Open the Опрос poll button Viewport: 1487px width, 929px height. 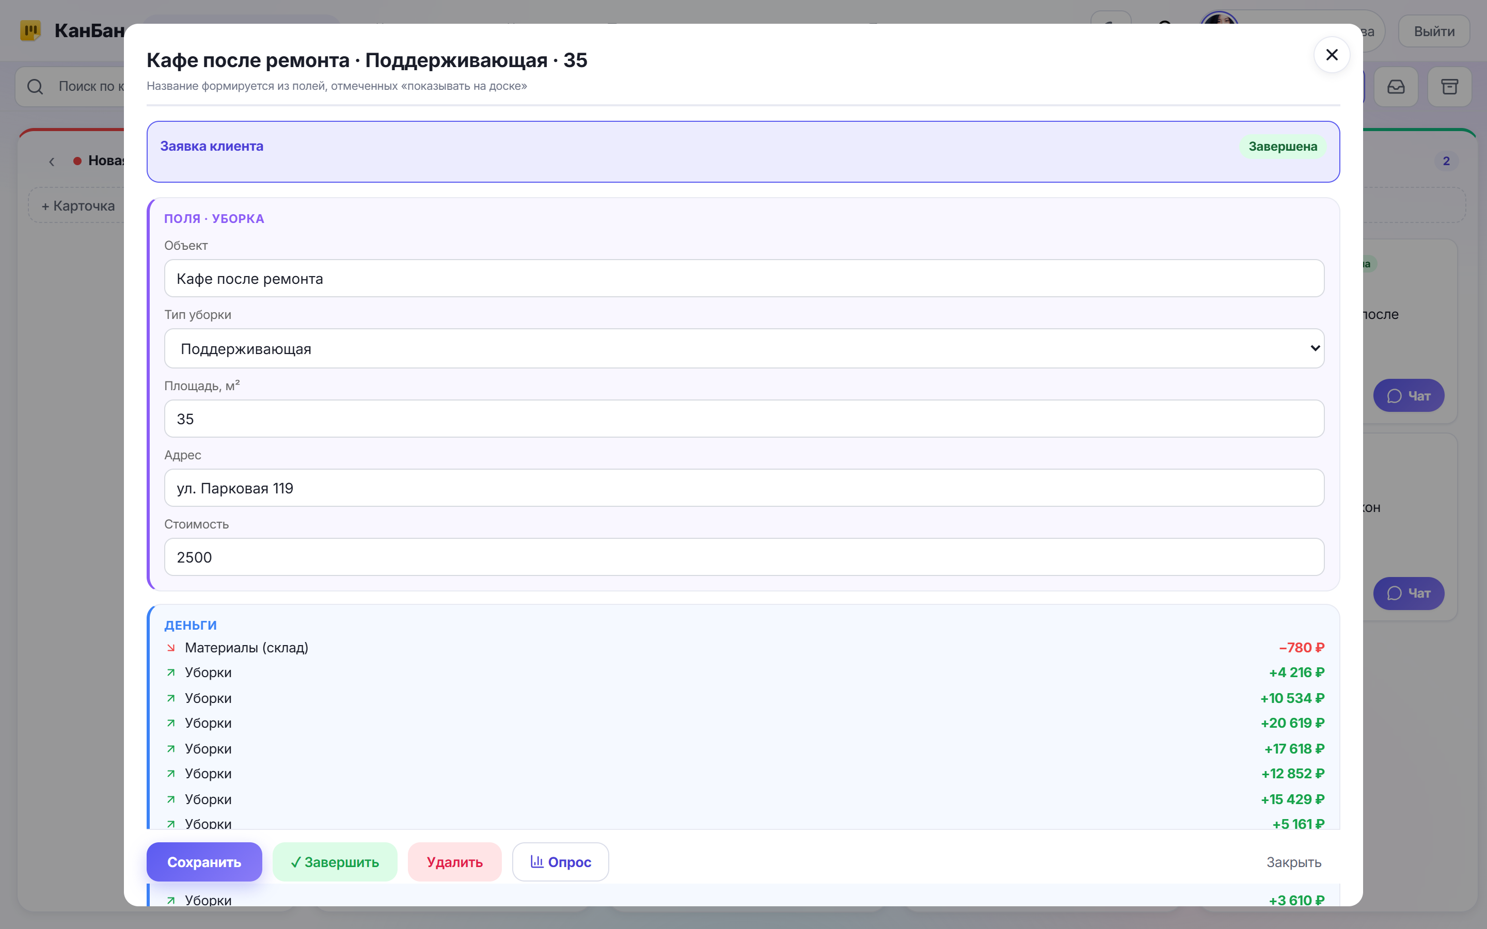[x=560, y=861]
